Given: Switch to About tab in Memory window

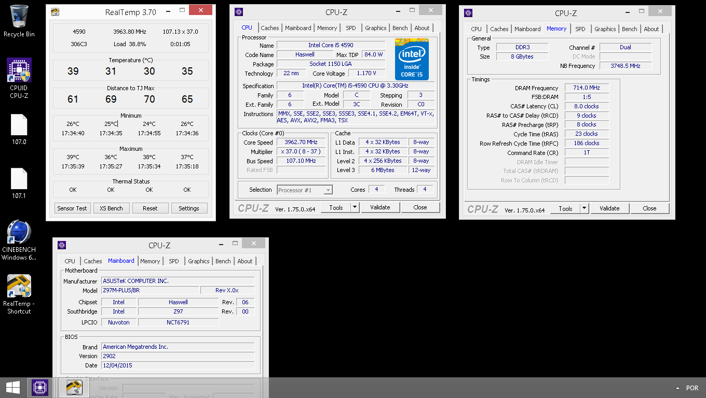Looking at the screenshot, I should 651,29.
